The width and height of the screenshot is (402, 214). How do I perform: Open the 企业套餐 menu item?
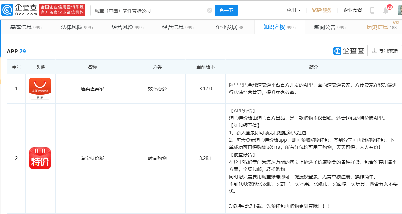coord(352,10)
